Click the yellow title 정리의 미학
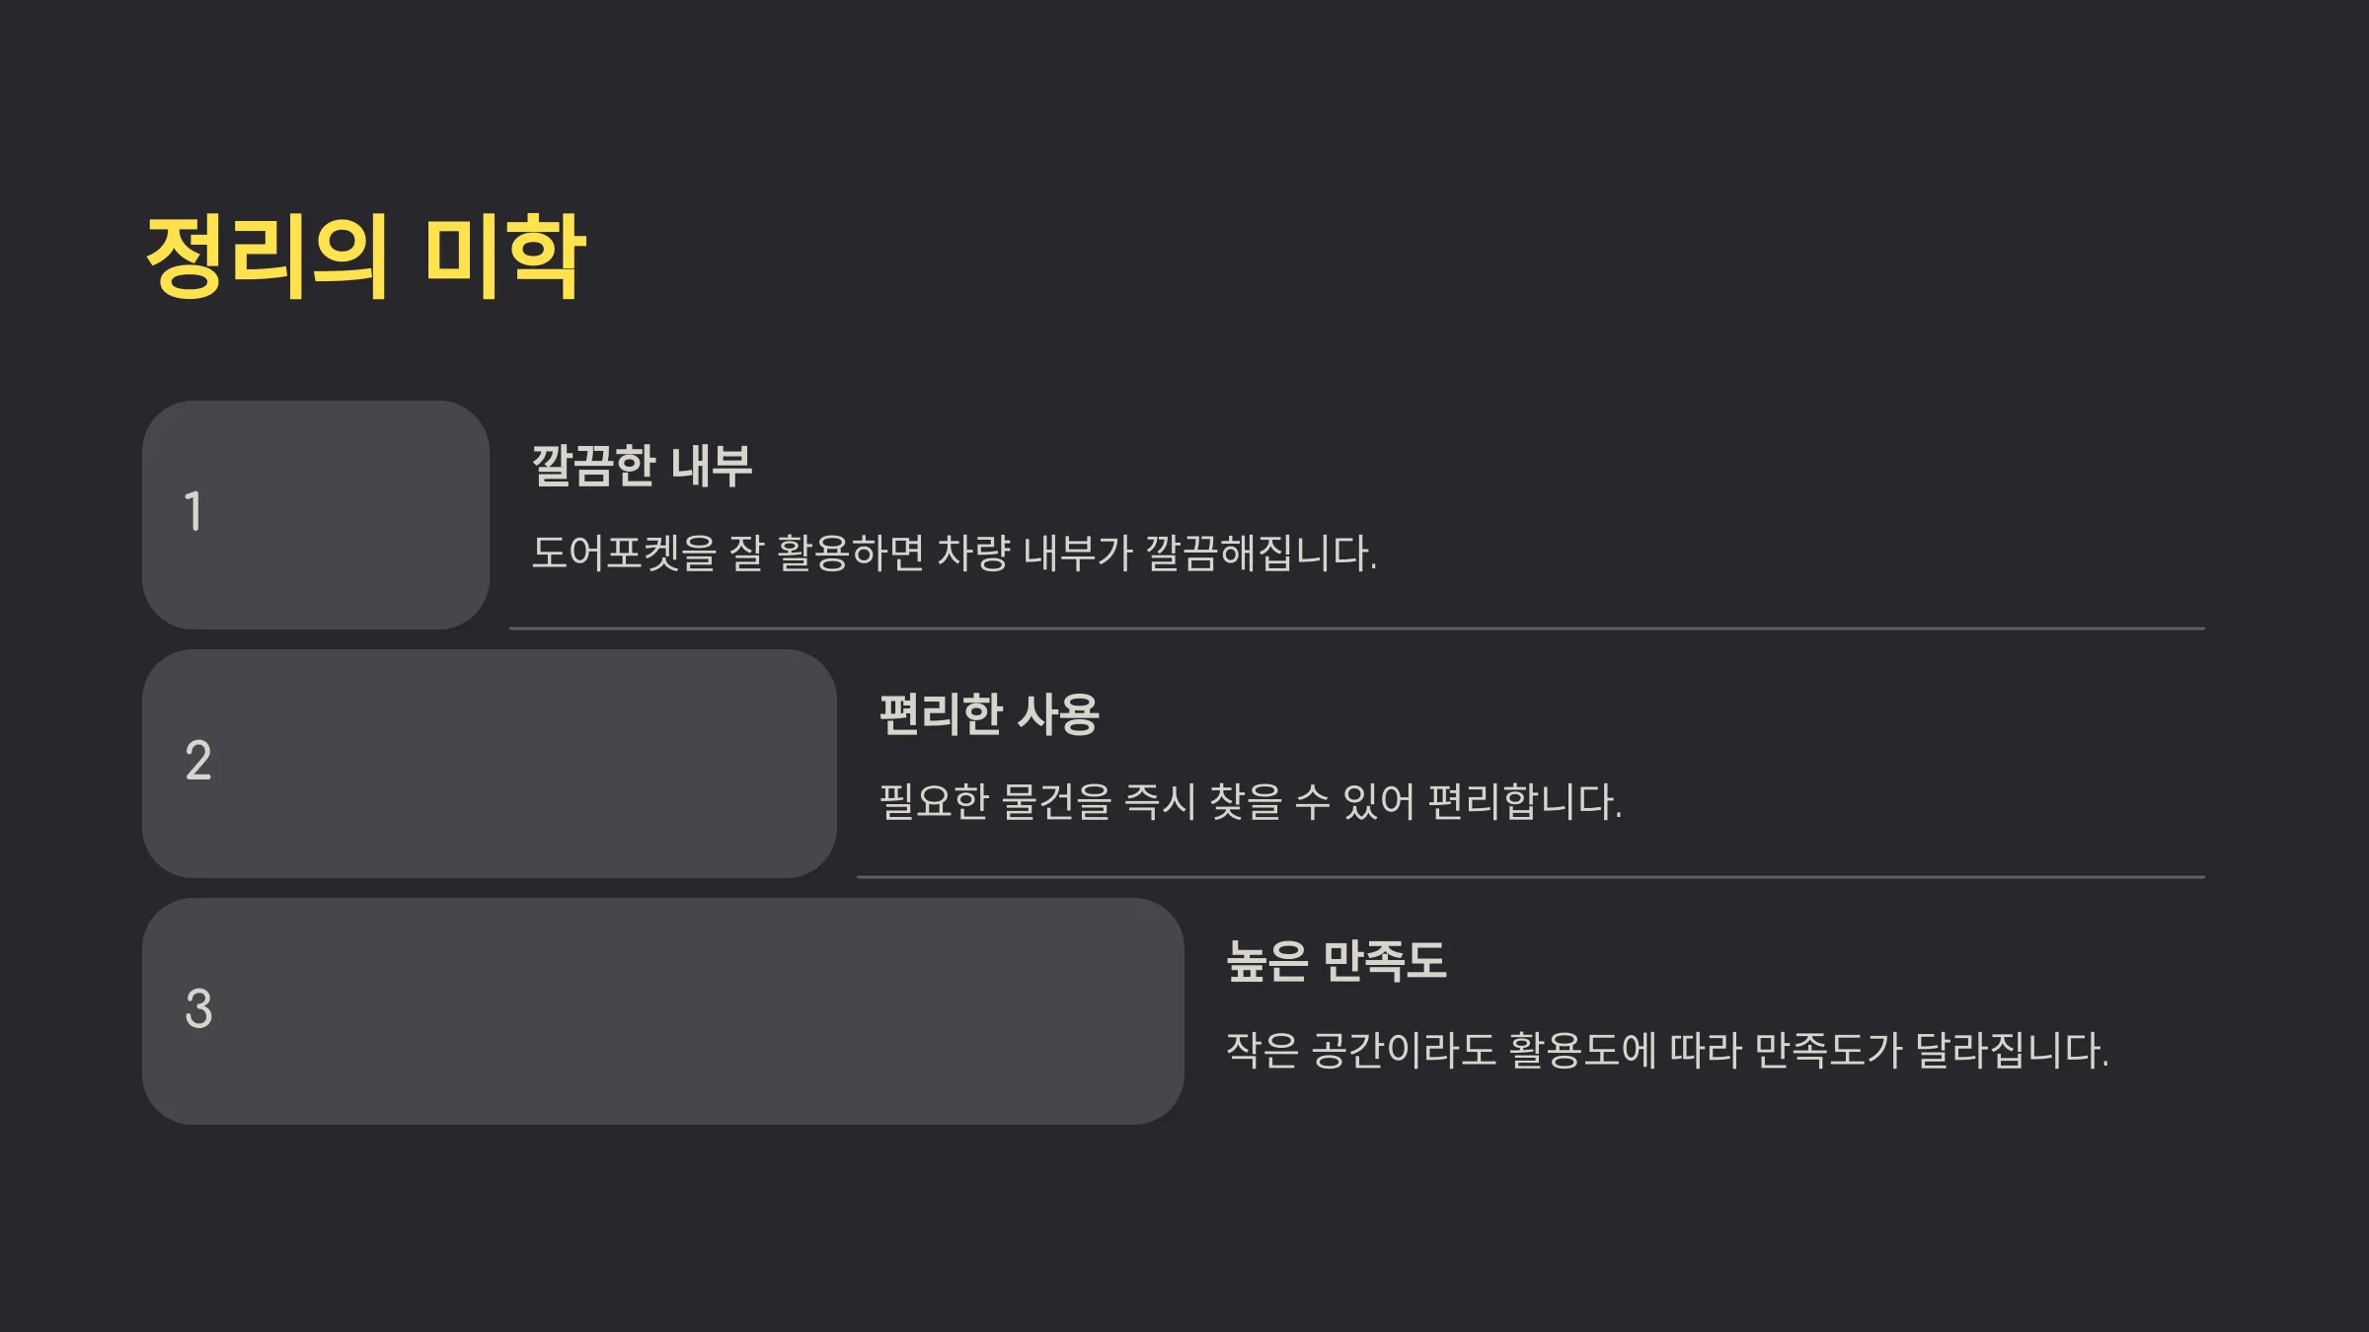This screenshot has height=1332, width=2369. [x=366, y=257]
